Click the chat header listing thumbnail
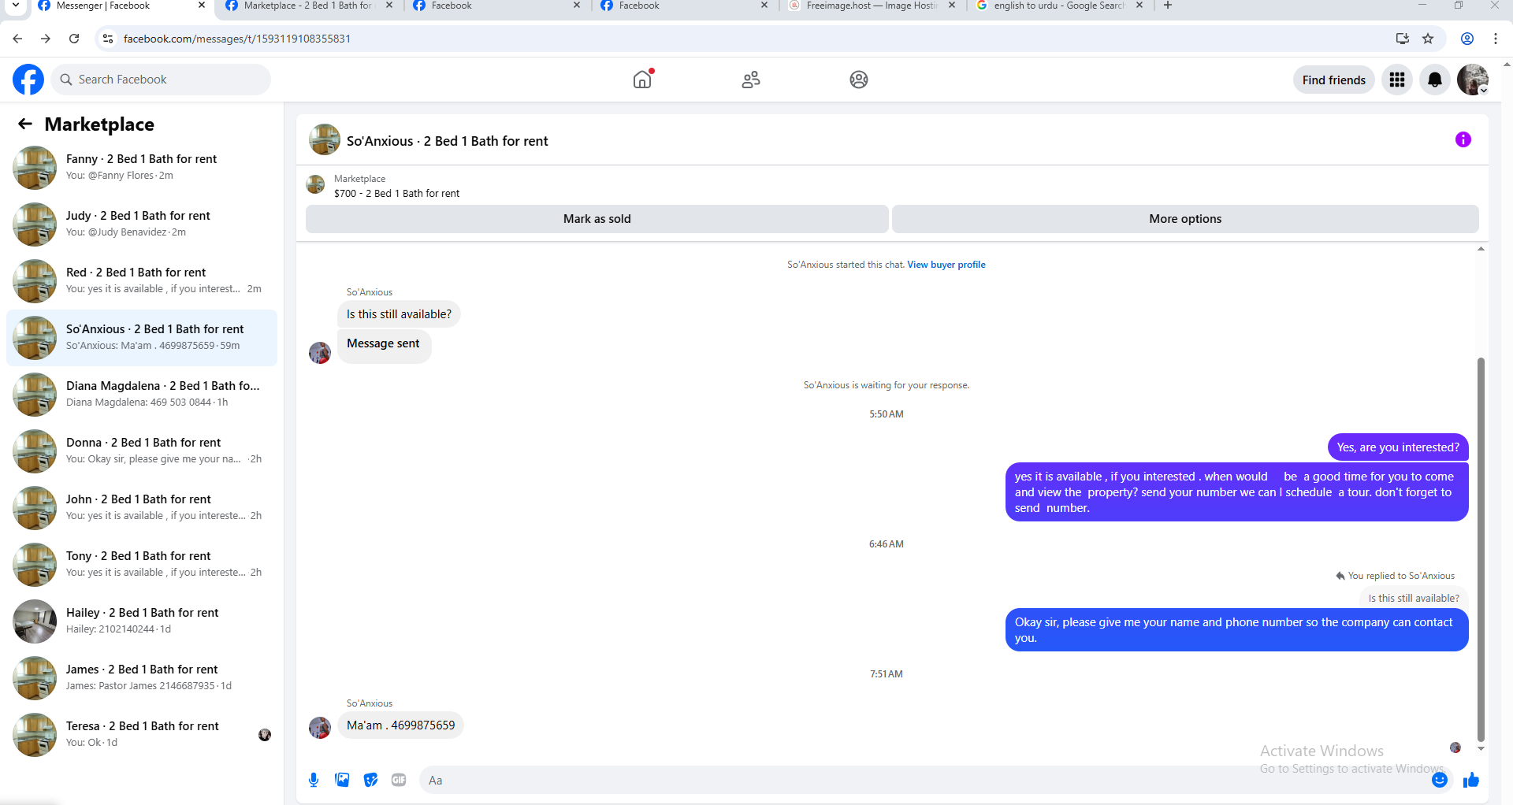Viewport: 1513px width, 805px height. coord(325,139)
